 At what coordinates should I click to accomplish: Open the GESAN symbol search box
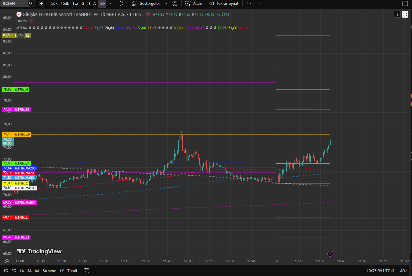point(14,3)
